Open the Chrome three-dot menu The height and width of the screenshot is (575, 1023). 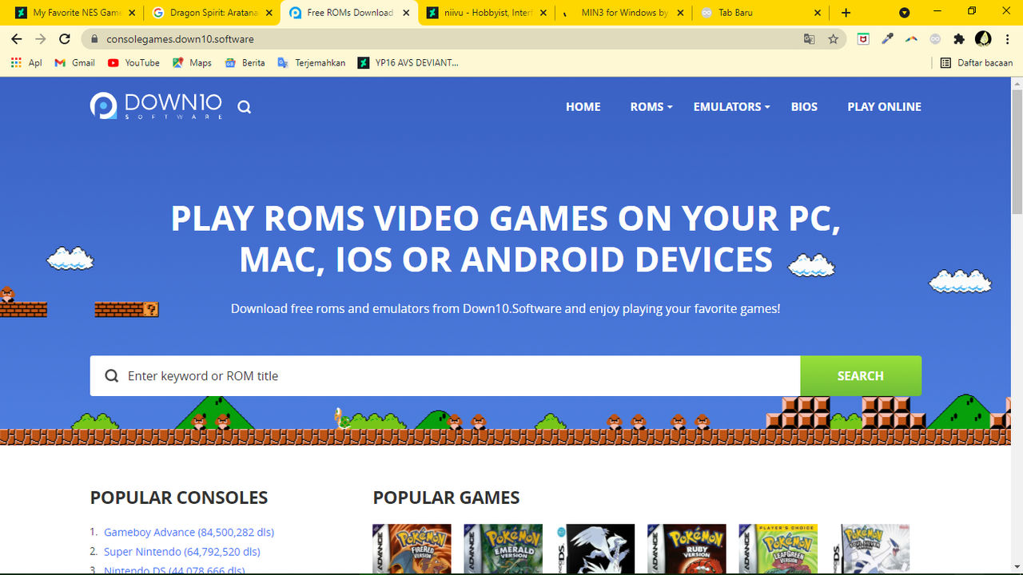[x=1008, y=38]
